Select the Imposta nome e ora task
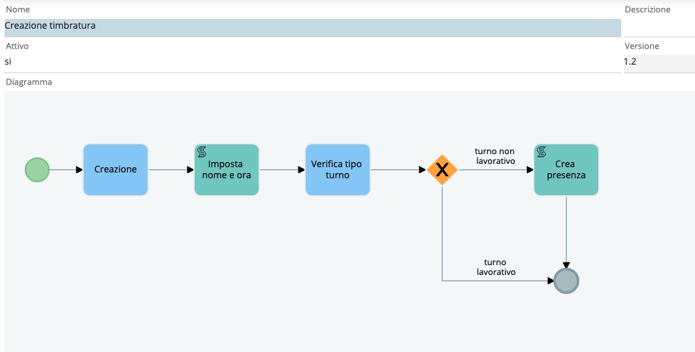The image size is (695, 352). point(227,170)
